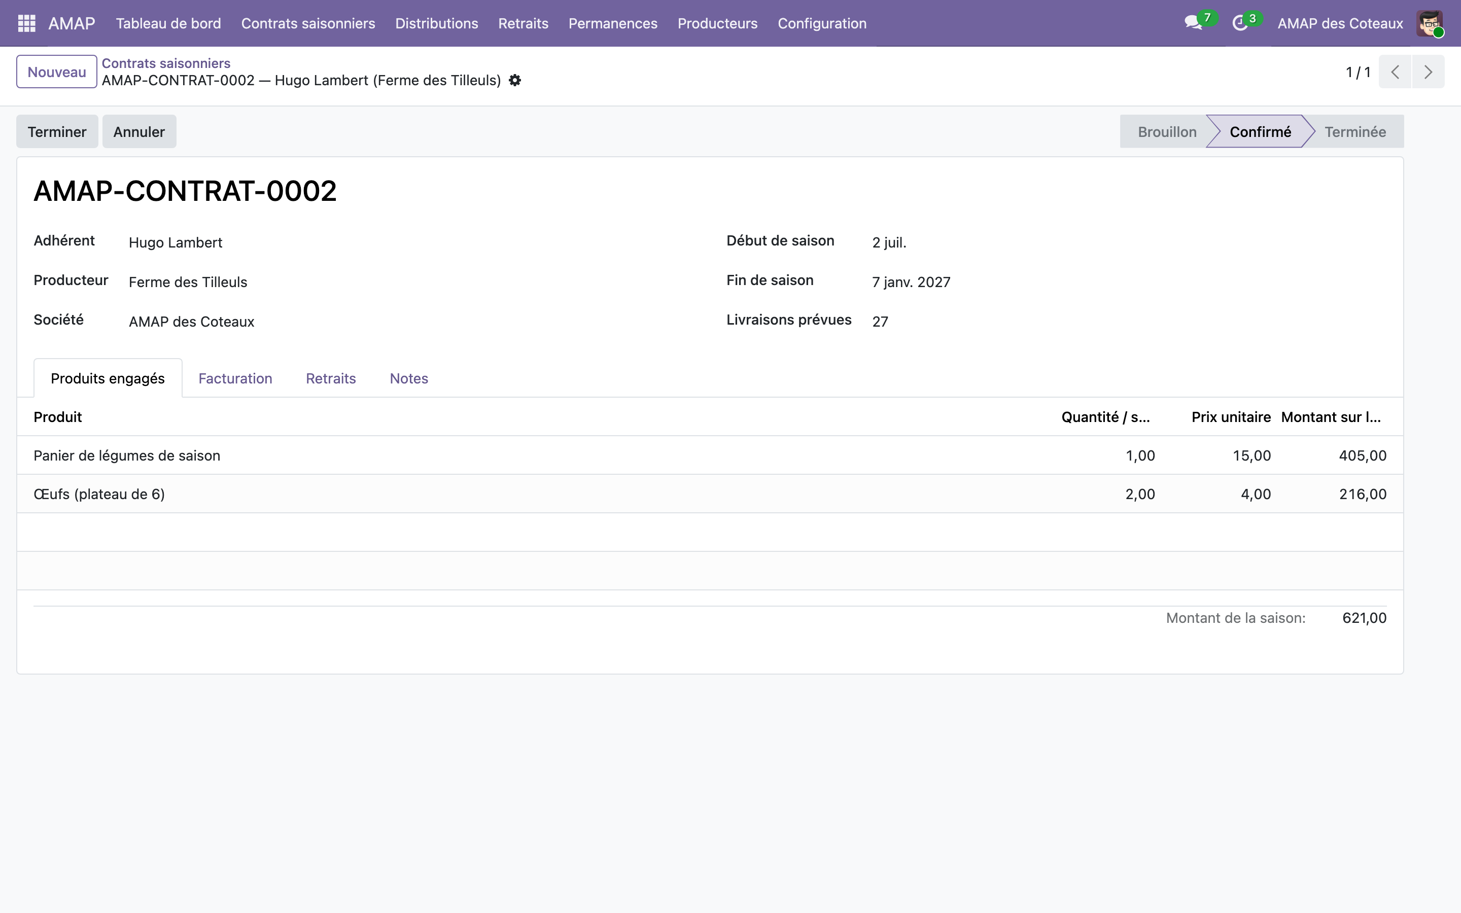Viewport: 1461px width, 913px height.
Task: Open the apps grid home menu
Action: click(x=26, y=23)
